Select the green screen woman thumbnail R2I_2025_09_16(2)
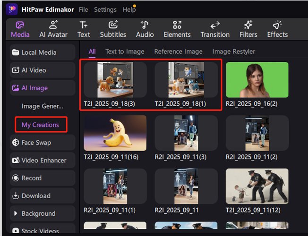 coord(257,80)
